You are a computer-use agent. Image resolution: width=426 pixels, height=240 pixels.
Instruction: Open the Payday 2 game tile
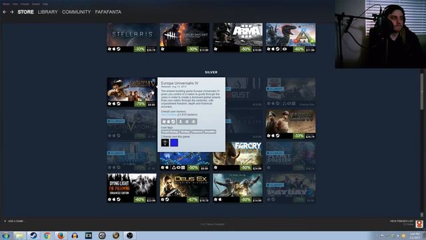point(291,188)
